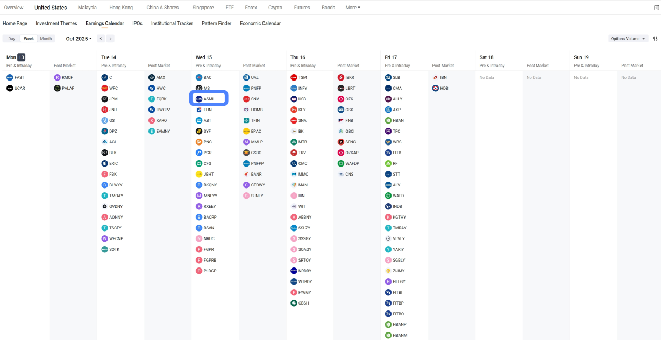
Task: Click the OZK logo icon
Action: tap(341, 99)
